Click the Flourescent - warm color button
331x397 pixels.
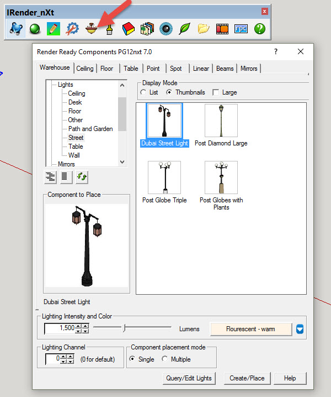point(250,329)
